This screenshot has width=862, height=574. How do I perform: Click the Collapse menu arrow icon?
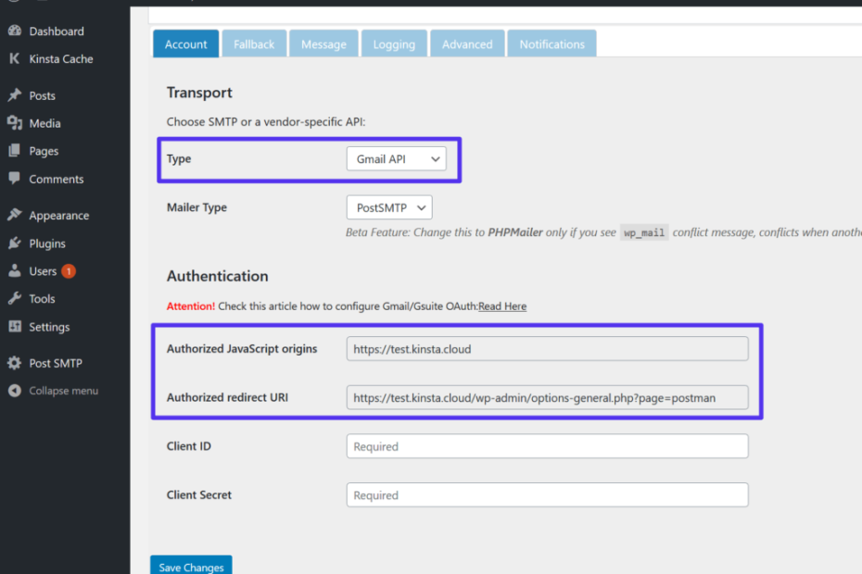(x=15, y=391)
